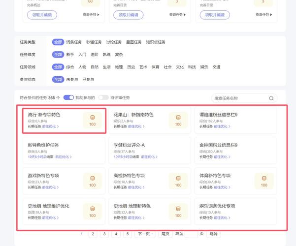Screen dimensions: 296x246
Task: Click coin reward icon on 史地组·地理新特色 card
Action: point(178,209)
